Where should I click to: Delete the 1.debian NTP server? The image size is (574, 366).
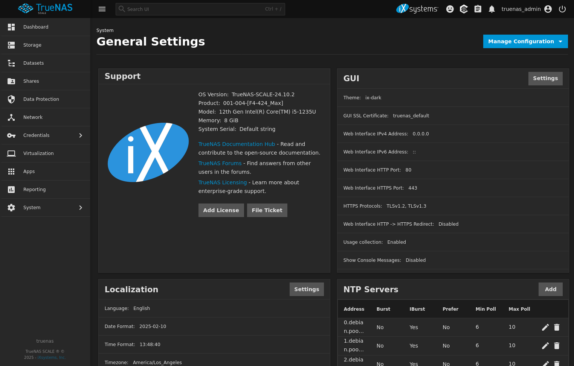pyautogui.click(x=557, y=345)
